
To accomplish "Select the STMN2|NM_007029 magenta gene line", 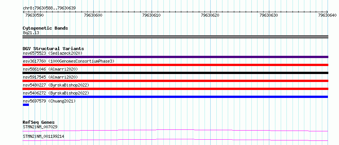I will tap(175, 130).
